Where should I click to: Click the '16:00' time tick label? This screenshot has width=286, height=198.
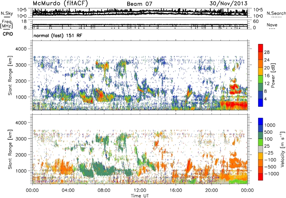(x=176, y=190)
